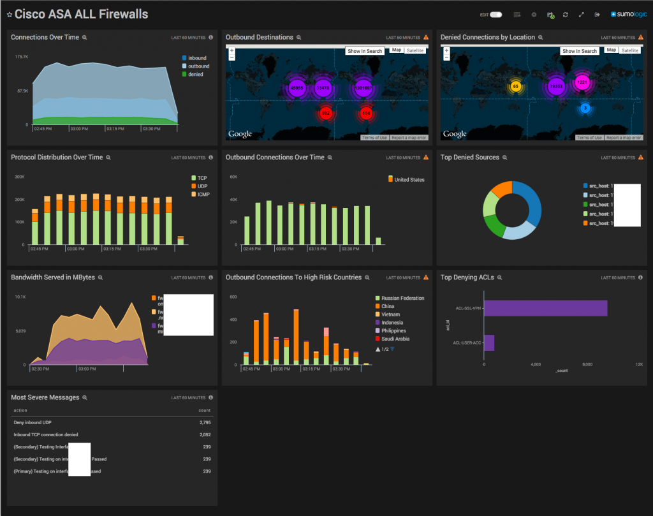This screenshot has height=516, width=653.
Task: Click the ACL-SSL-VPN bar in Top Denying ACLs
Action: [x=546, y=309]
